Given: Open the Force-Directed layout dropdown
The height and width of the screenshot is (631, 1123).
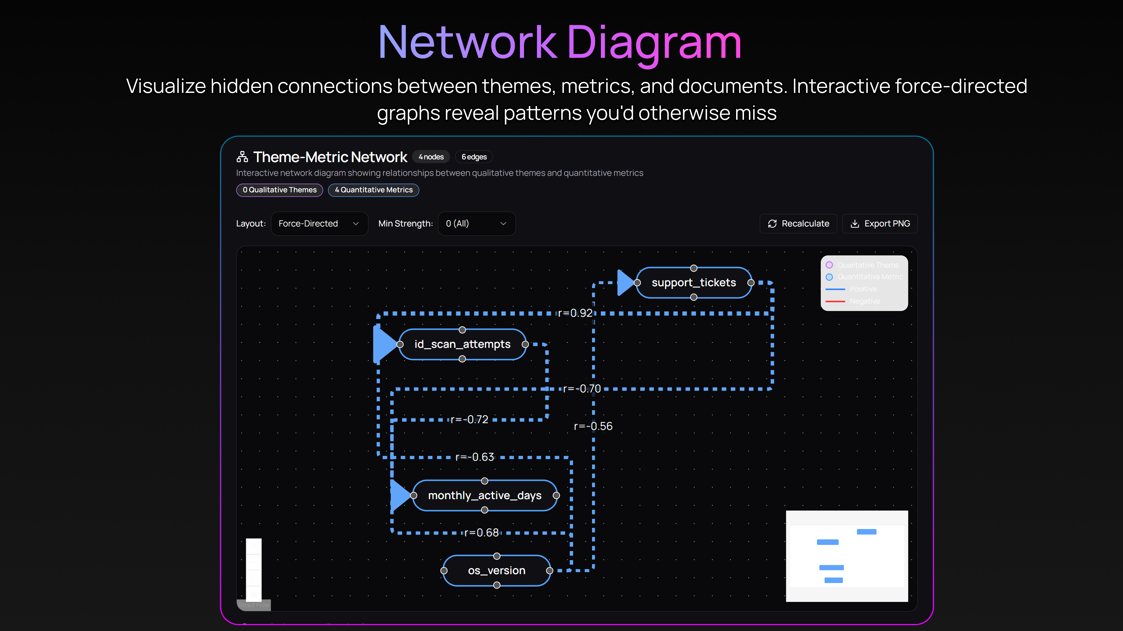Looking at the screenshot, I should pos(319,223).
